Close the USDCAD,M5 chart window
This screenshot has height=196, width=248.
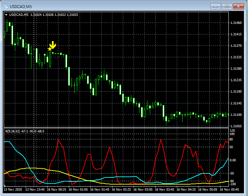point(238,6)
